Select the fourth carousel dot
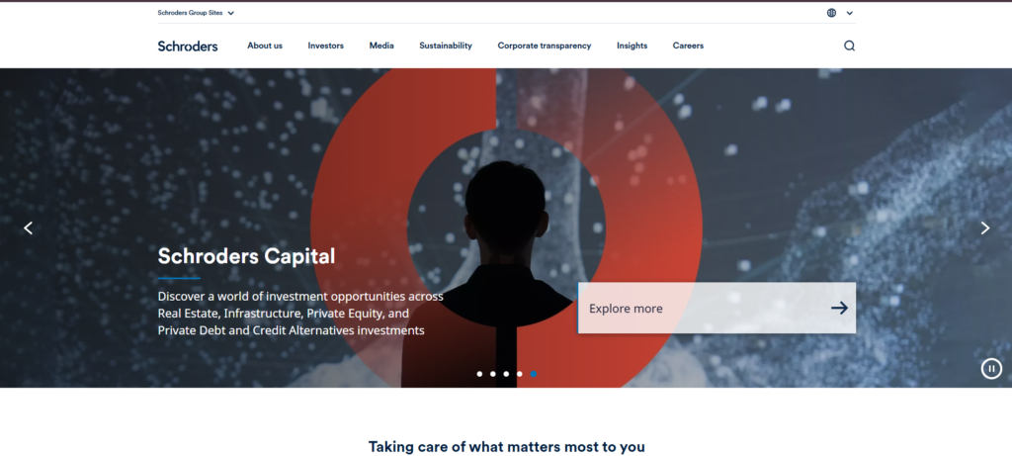This screenshot has height=456, width=1012. [520, 374]
